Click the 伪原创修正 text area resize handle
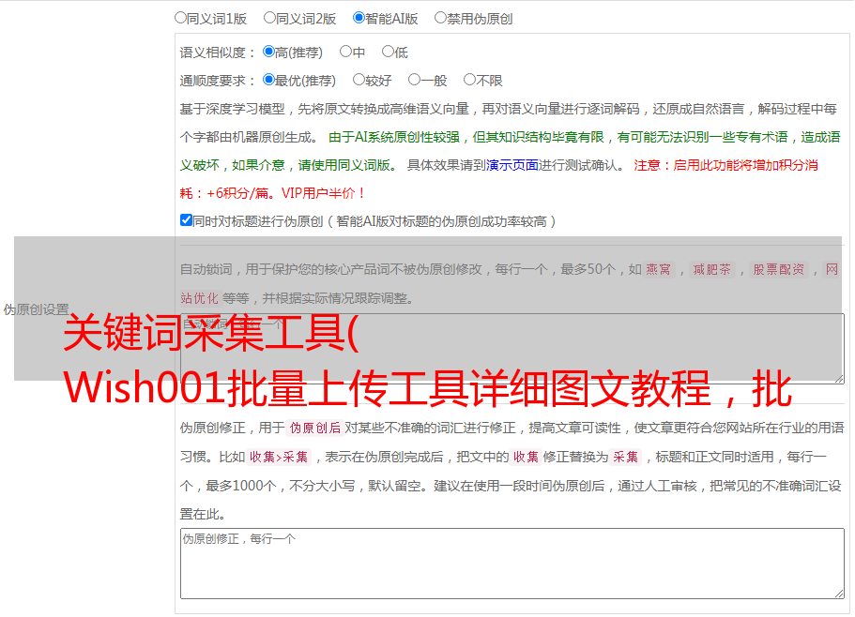This screenshot has height=617, width=855. click(838, 593)
